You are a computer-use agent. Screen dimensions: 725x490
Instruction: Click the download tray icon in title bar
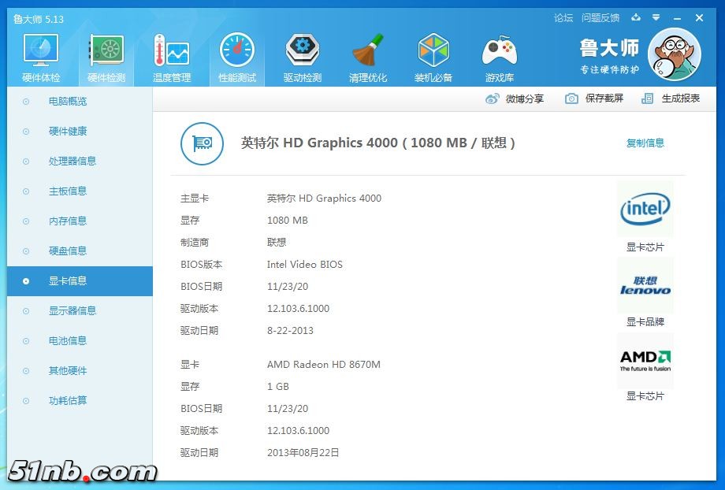[x=635, y=17]
